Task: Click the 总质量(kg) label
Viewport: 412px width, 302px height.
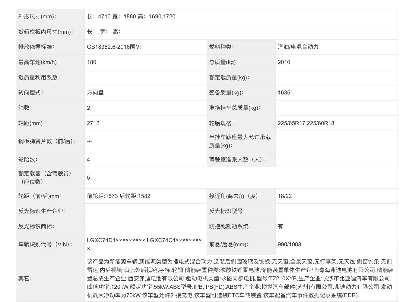Action: pyautogui.click(x=223, y=62)
